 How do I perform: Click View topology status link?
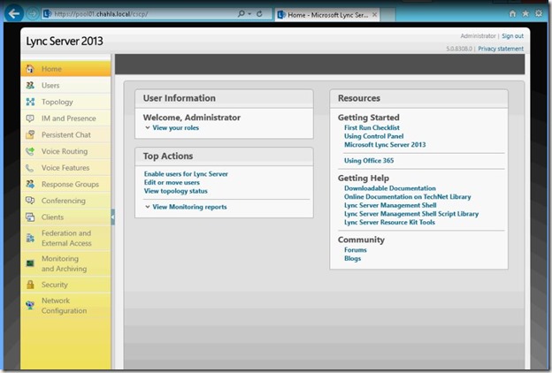tap(176, 191)
